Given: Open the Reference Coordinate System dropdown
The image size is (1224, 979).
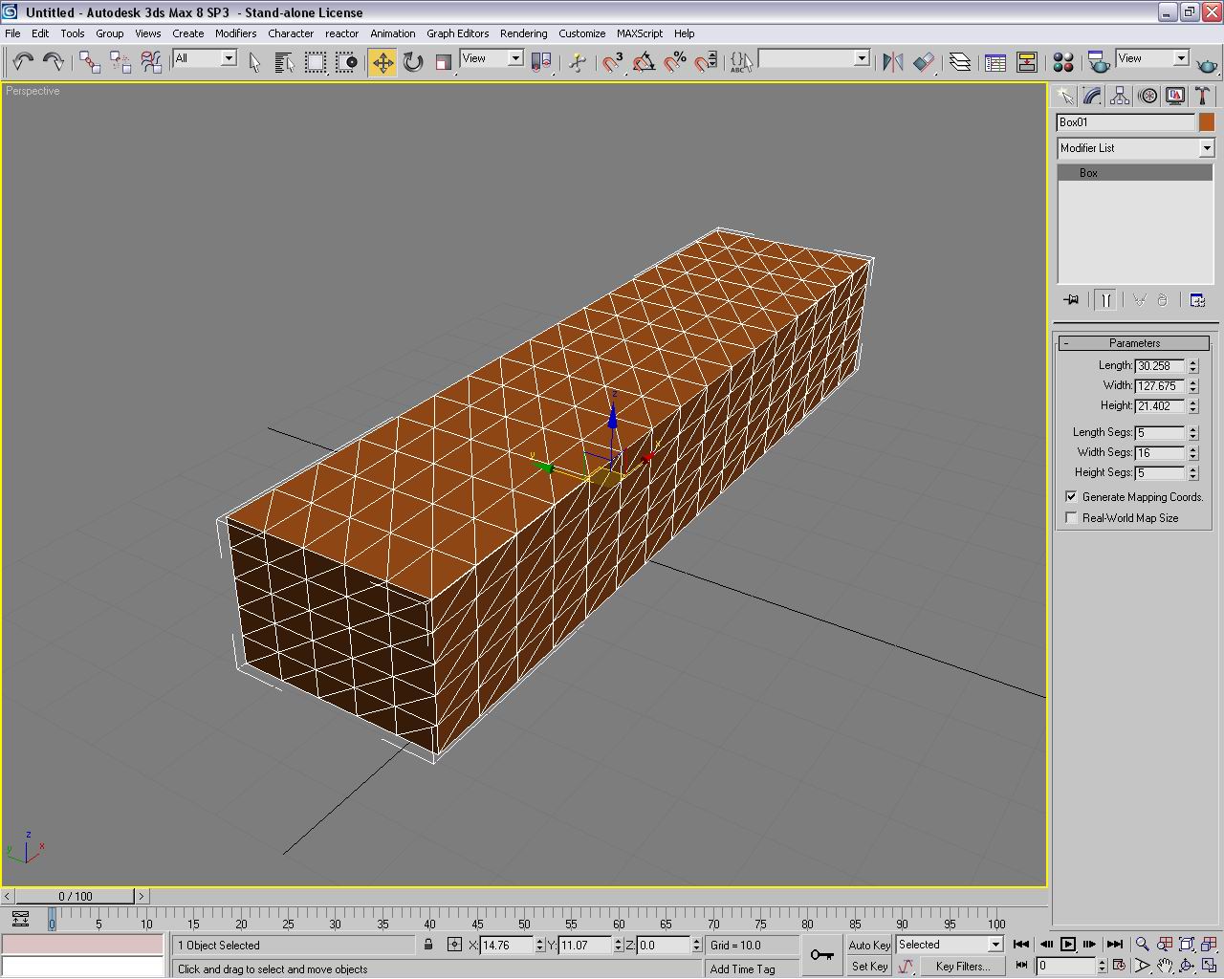Looking at the screenshot, I should 515,58.
